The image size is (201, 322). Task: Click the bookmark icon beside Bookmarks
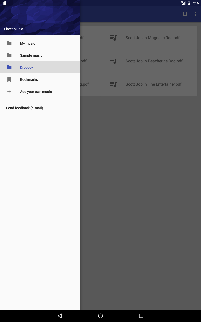9,79
